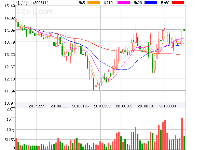The width and height of the screenshot is (205, 150).
Task: Select the MA5 legend label
Action: [82, 3]
